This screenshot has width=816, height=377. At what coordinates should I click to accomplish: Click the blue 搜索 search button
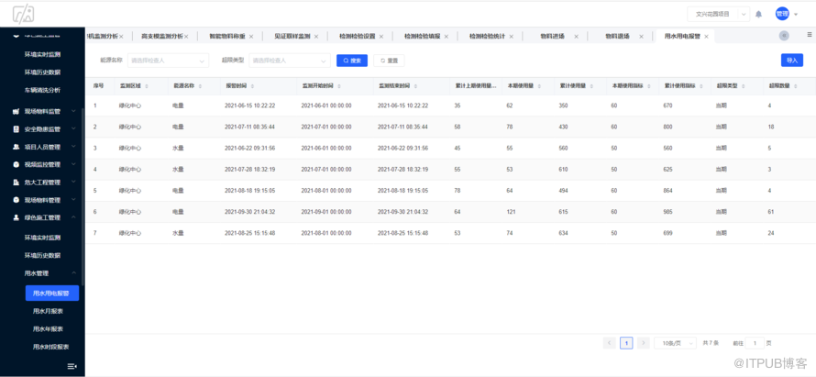(x=352, y=61)
